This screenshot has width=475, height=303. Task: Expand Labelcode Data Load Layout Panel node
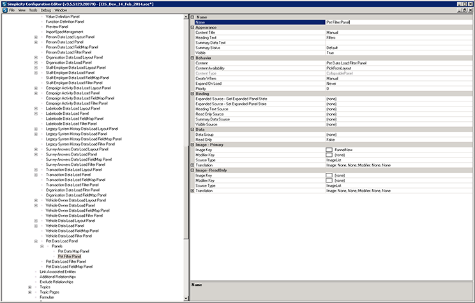coord(36,108)
